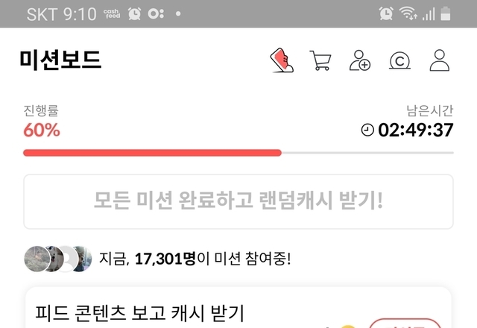Image resolution: width=477 pixels, height=328 pixels.
Task: Click the 모든 미션 완료하고 랜덤캐시 받기 button
Action: (238, 201)
